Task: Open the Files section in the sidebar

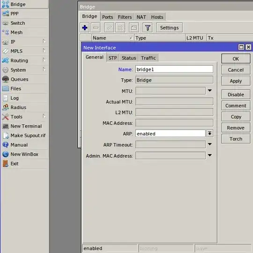Action: coord(24,89)
